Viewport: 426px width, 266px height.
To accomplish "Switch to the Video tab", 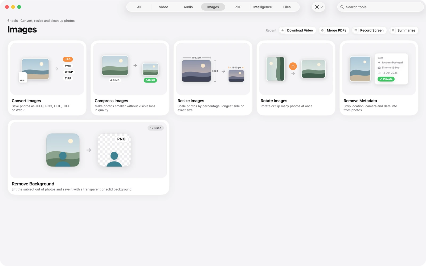I will click(163, 7).
